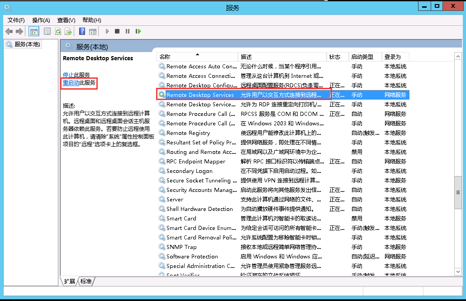The image size is (466, 301).
Task: Click the Stop Service square icon
Action: [117, 31]
